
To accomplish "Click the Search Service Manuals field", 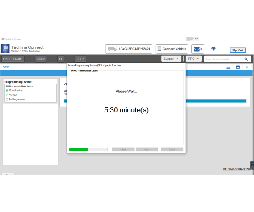I will click(224, 59).
